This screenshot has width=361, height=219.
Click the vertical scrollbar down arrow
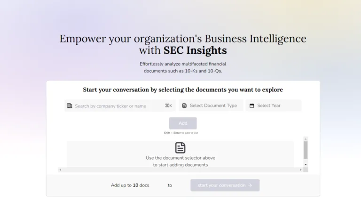[306, 164]
